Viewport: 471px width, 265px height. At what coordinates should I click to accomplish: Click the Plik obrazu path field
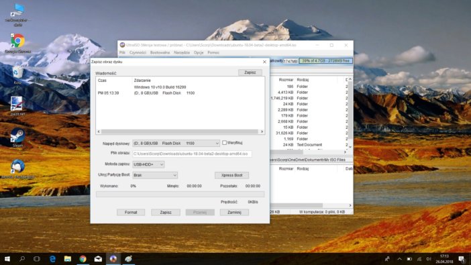pyautogui.click(x=192, y=154)
